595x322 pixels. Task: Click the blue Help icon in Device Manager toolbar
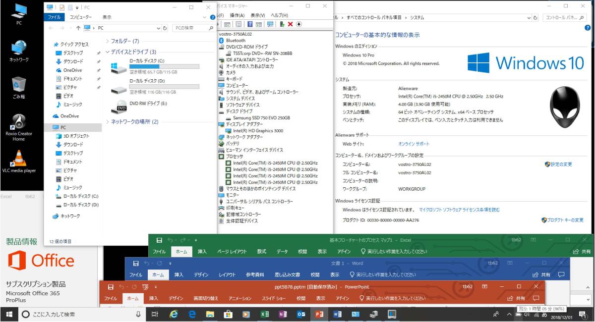point(250,24)
